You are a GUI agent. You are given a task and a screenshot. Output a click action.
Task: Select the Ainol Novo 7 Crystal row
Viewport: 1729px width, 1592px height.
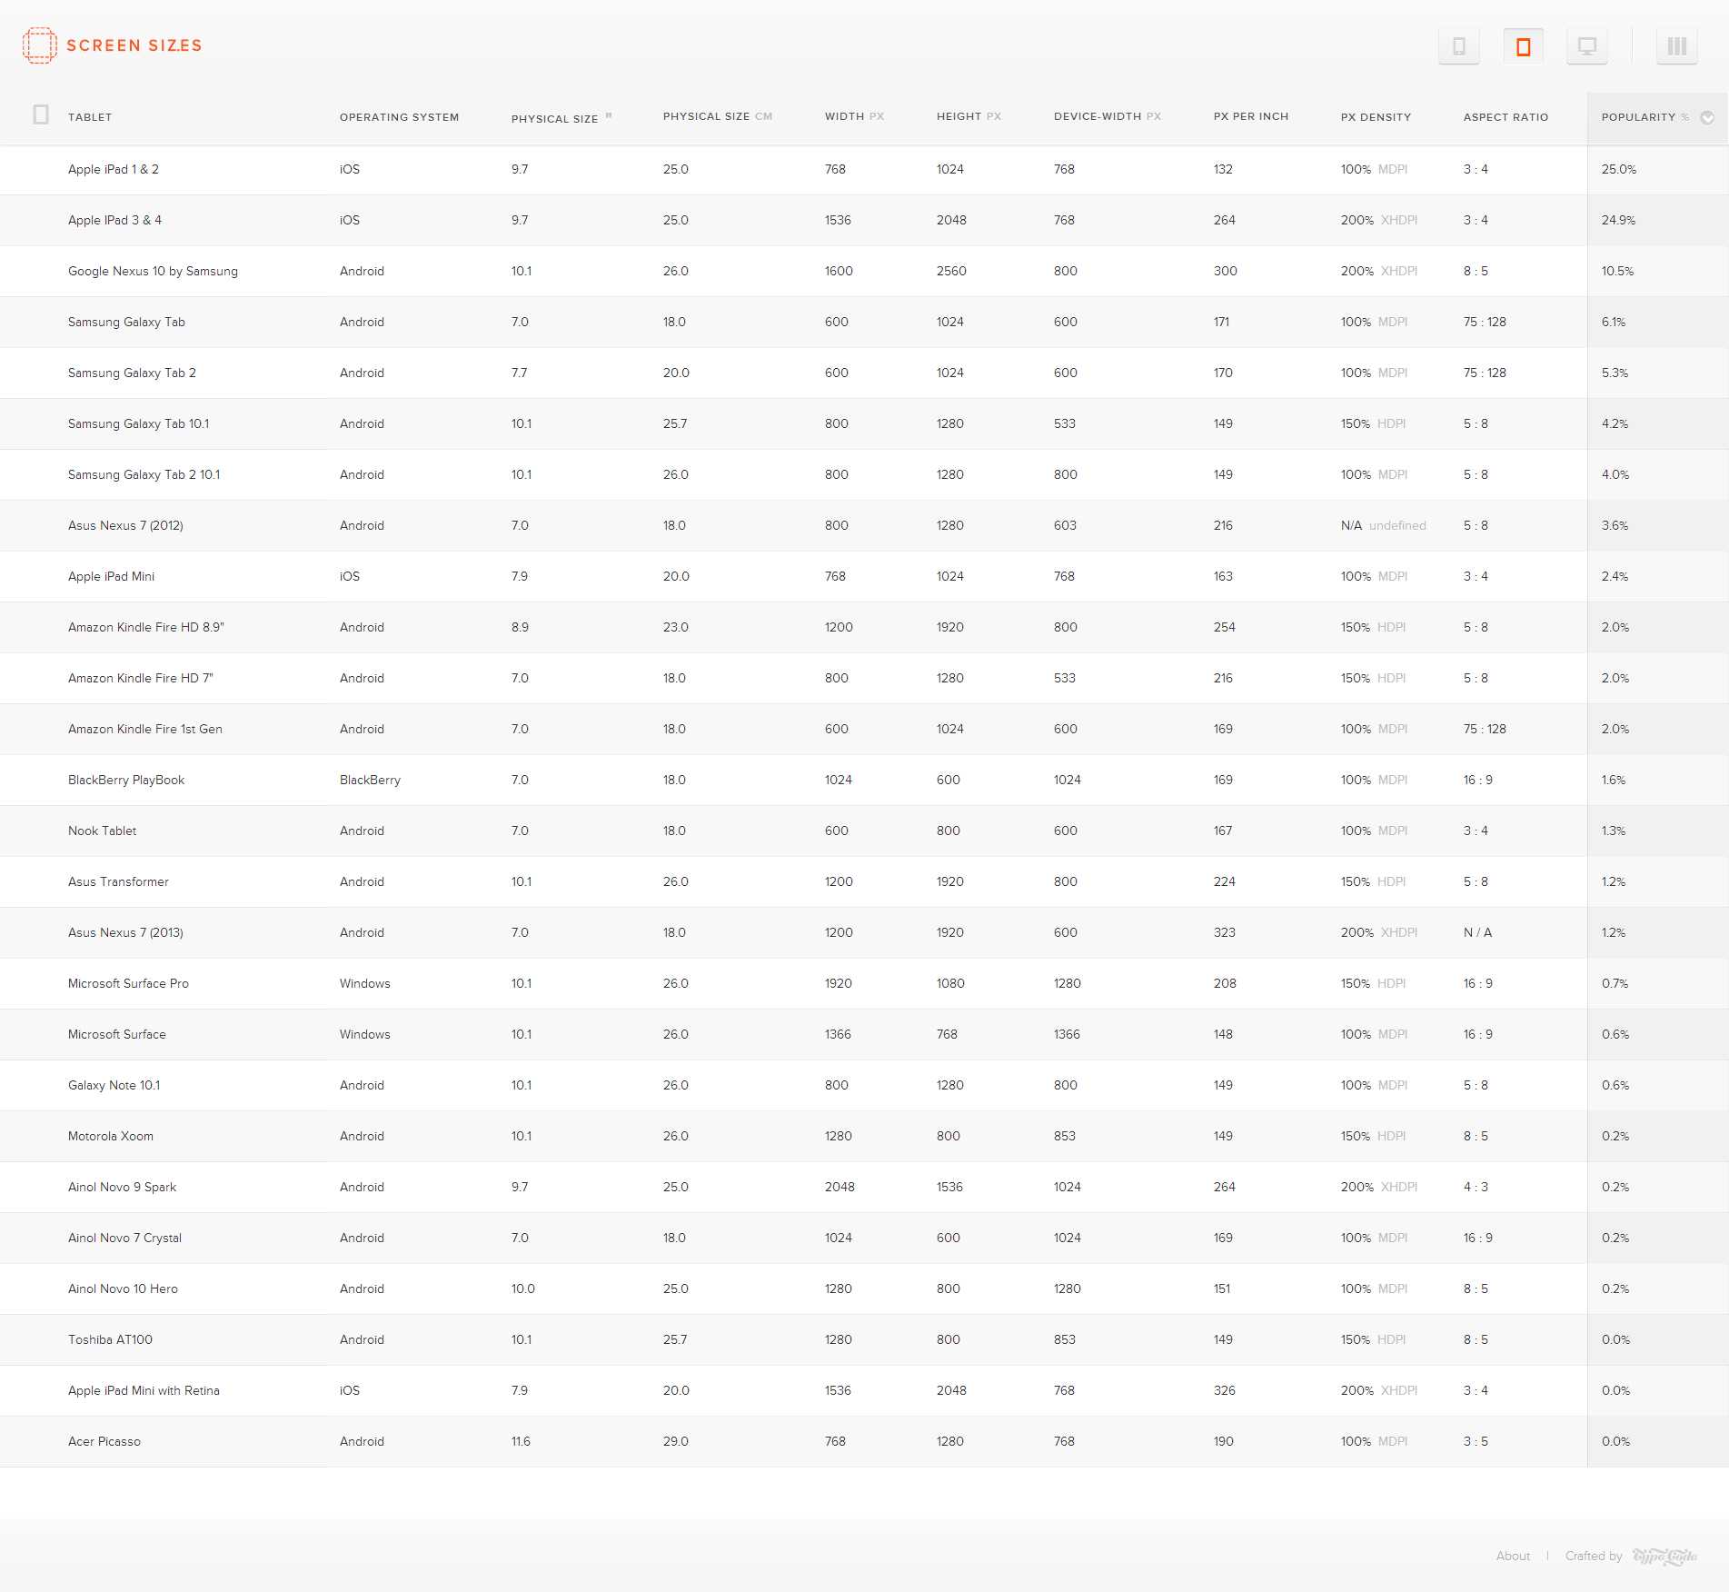click(x=864, y=1238)
